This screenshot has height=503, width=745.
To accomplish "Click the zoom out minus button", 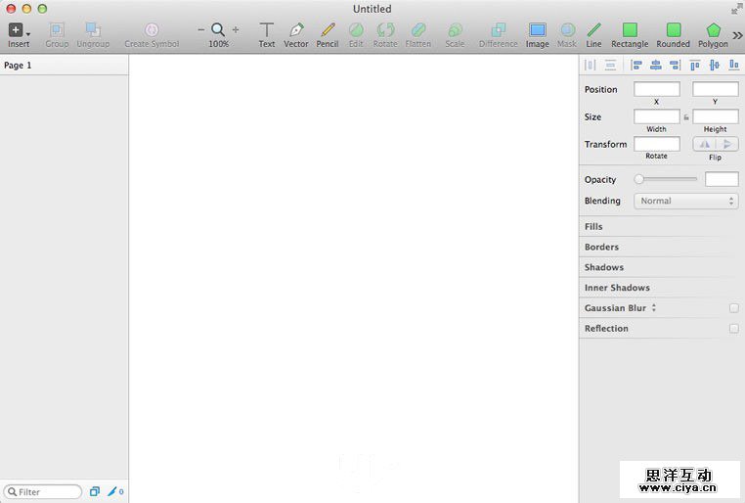I will coord(201,29).
